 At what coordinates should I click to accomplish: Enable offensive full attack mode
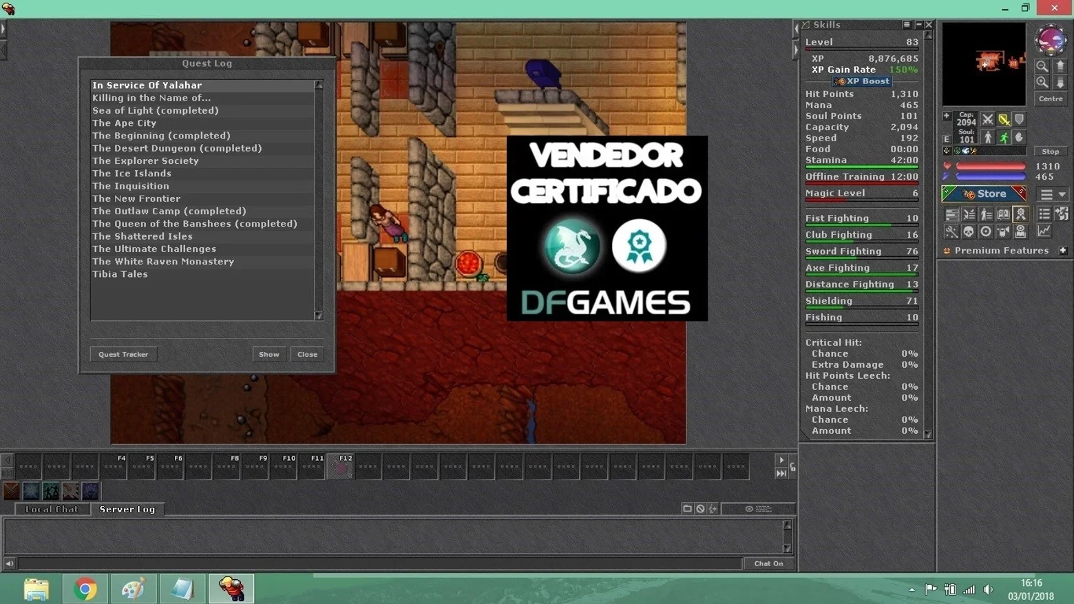pyautogui.click(x=988, y=120)
